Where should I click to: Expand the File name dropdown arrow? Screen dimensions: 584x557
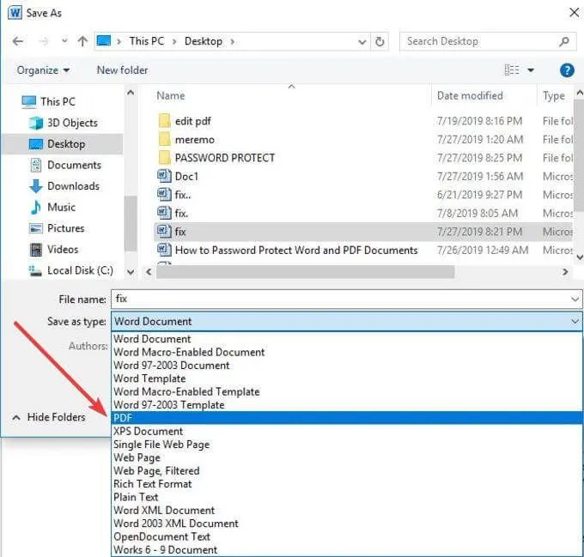click(x=575, y=300)
